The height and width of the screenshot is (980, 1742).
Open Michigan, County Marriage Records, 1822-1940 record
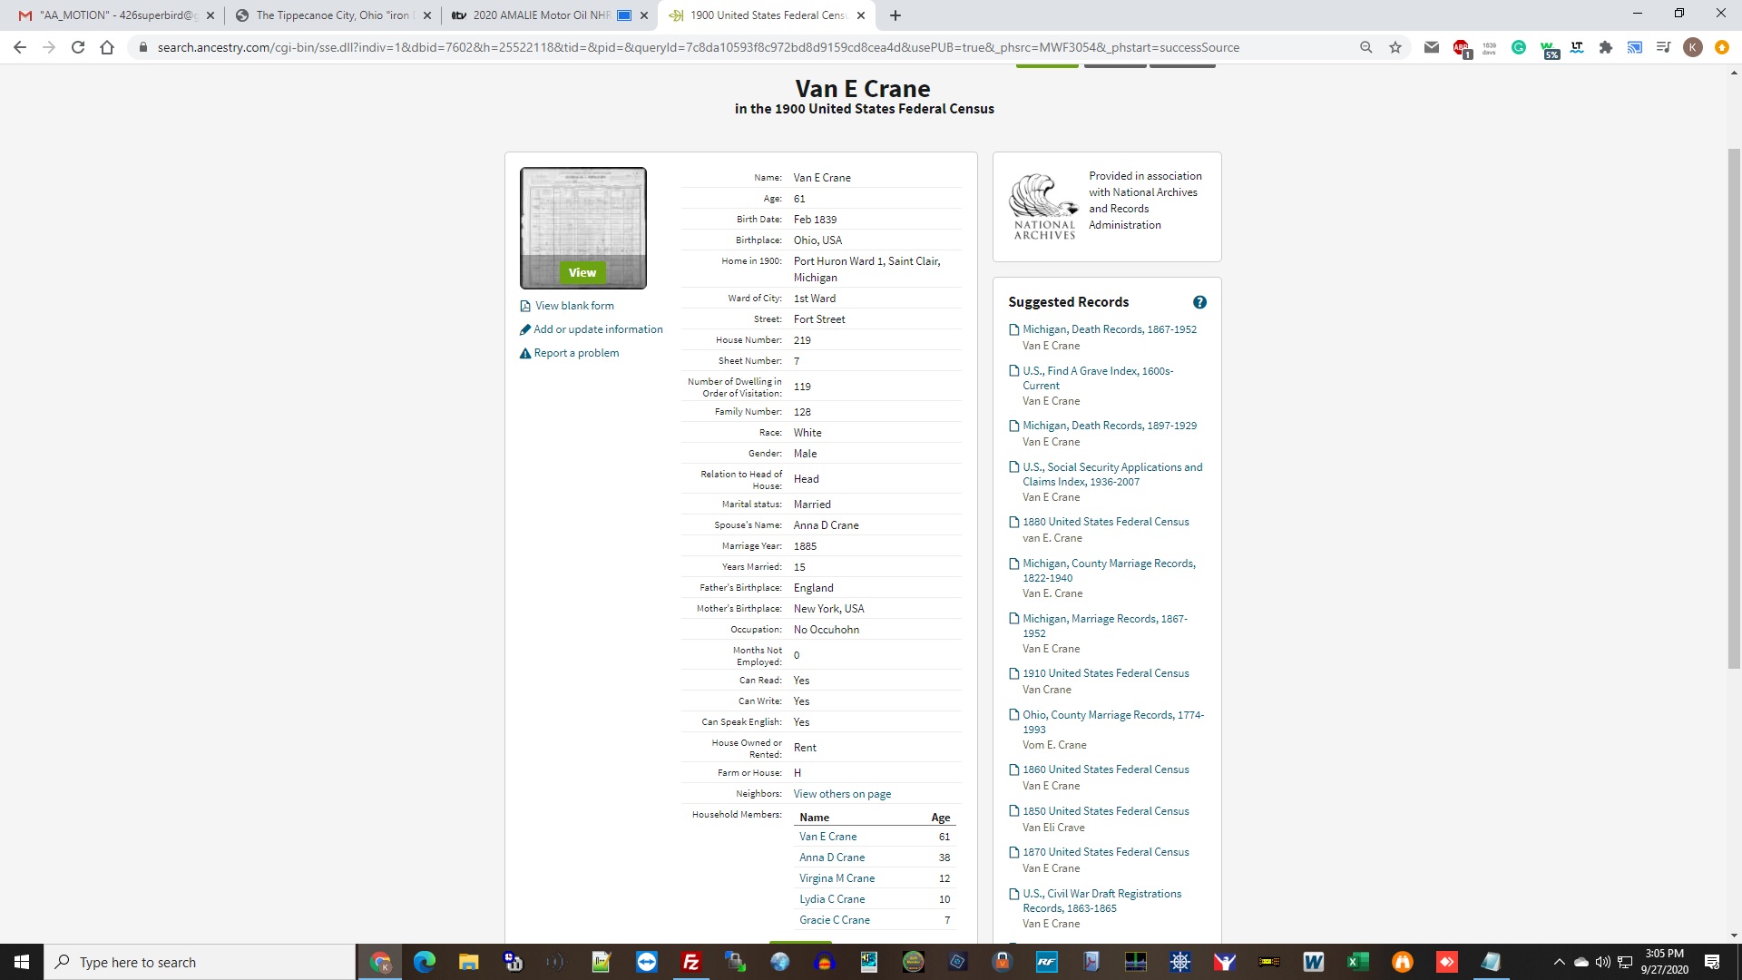(1109, 571)
